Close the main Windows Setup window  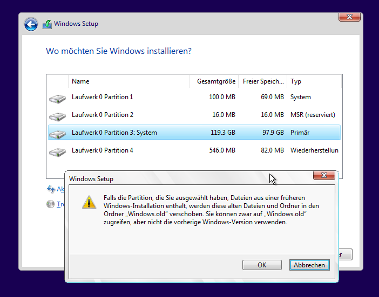click(349, 17)
